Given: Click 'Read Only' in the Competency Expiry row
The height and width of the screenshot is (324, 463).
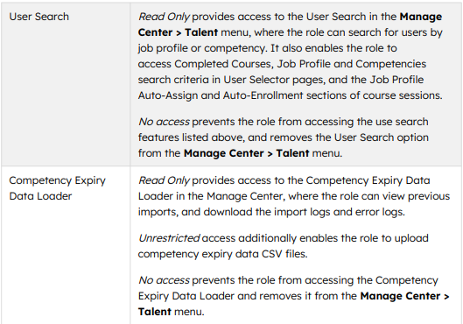Looking at the screenshot, I should [164, 180].
